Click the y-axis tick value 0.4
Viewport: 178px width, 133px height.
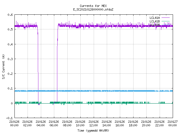coord(10,44)
